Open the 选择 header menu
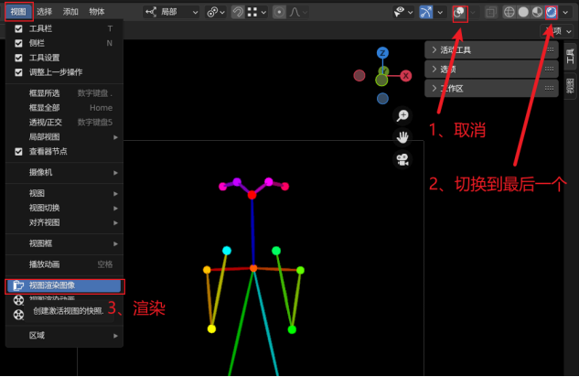The image size is (579, 377). click(x=44, y=12)
